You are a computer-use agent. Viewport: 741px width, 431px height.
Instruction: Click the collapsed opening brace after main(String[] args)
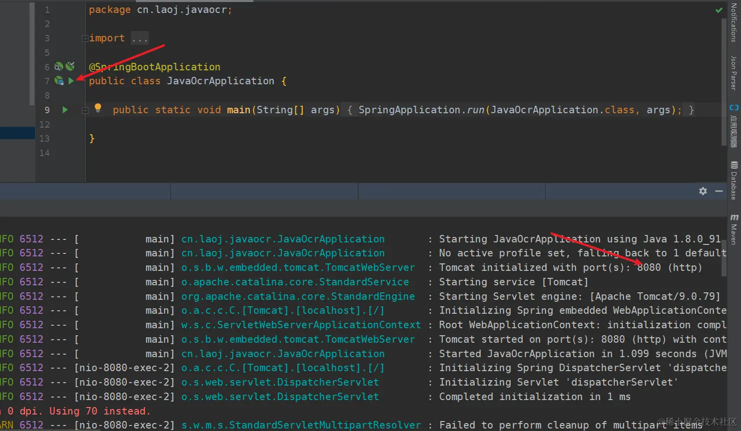coord(350,110)
